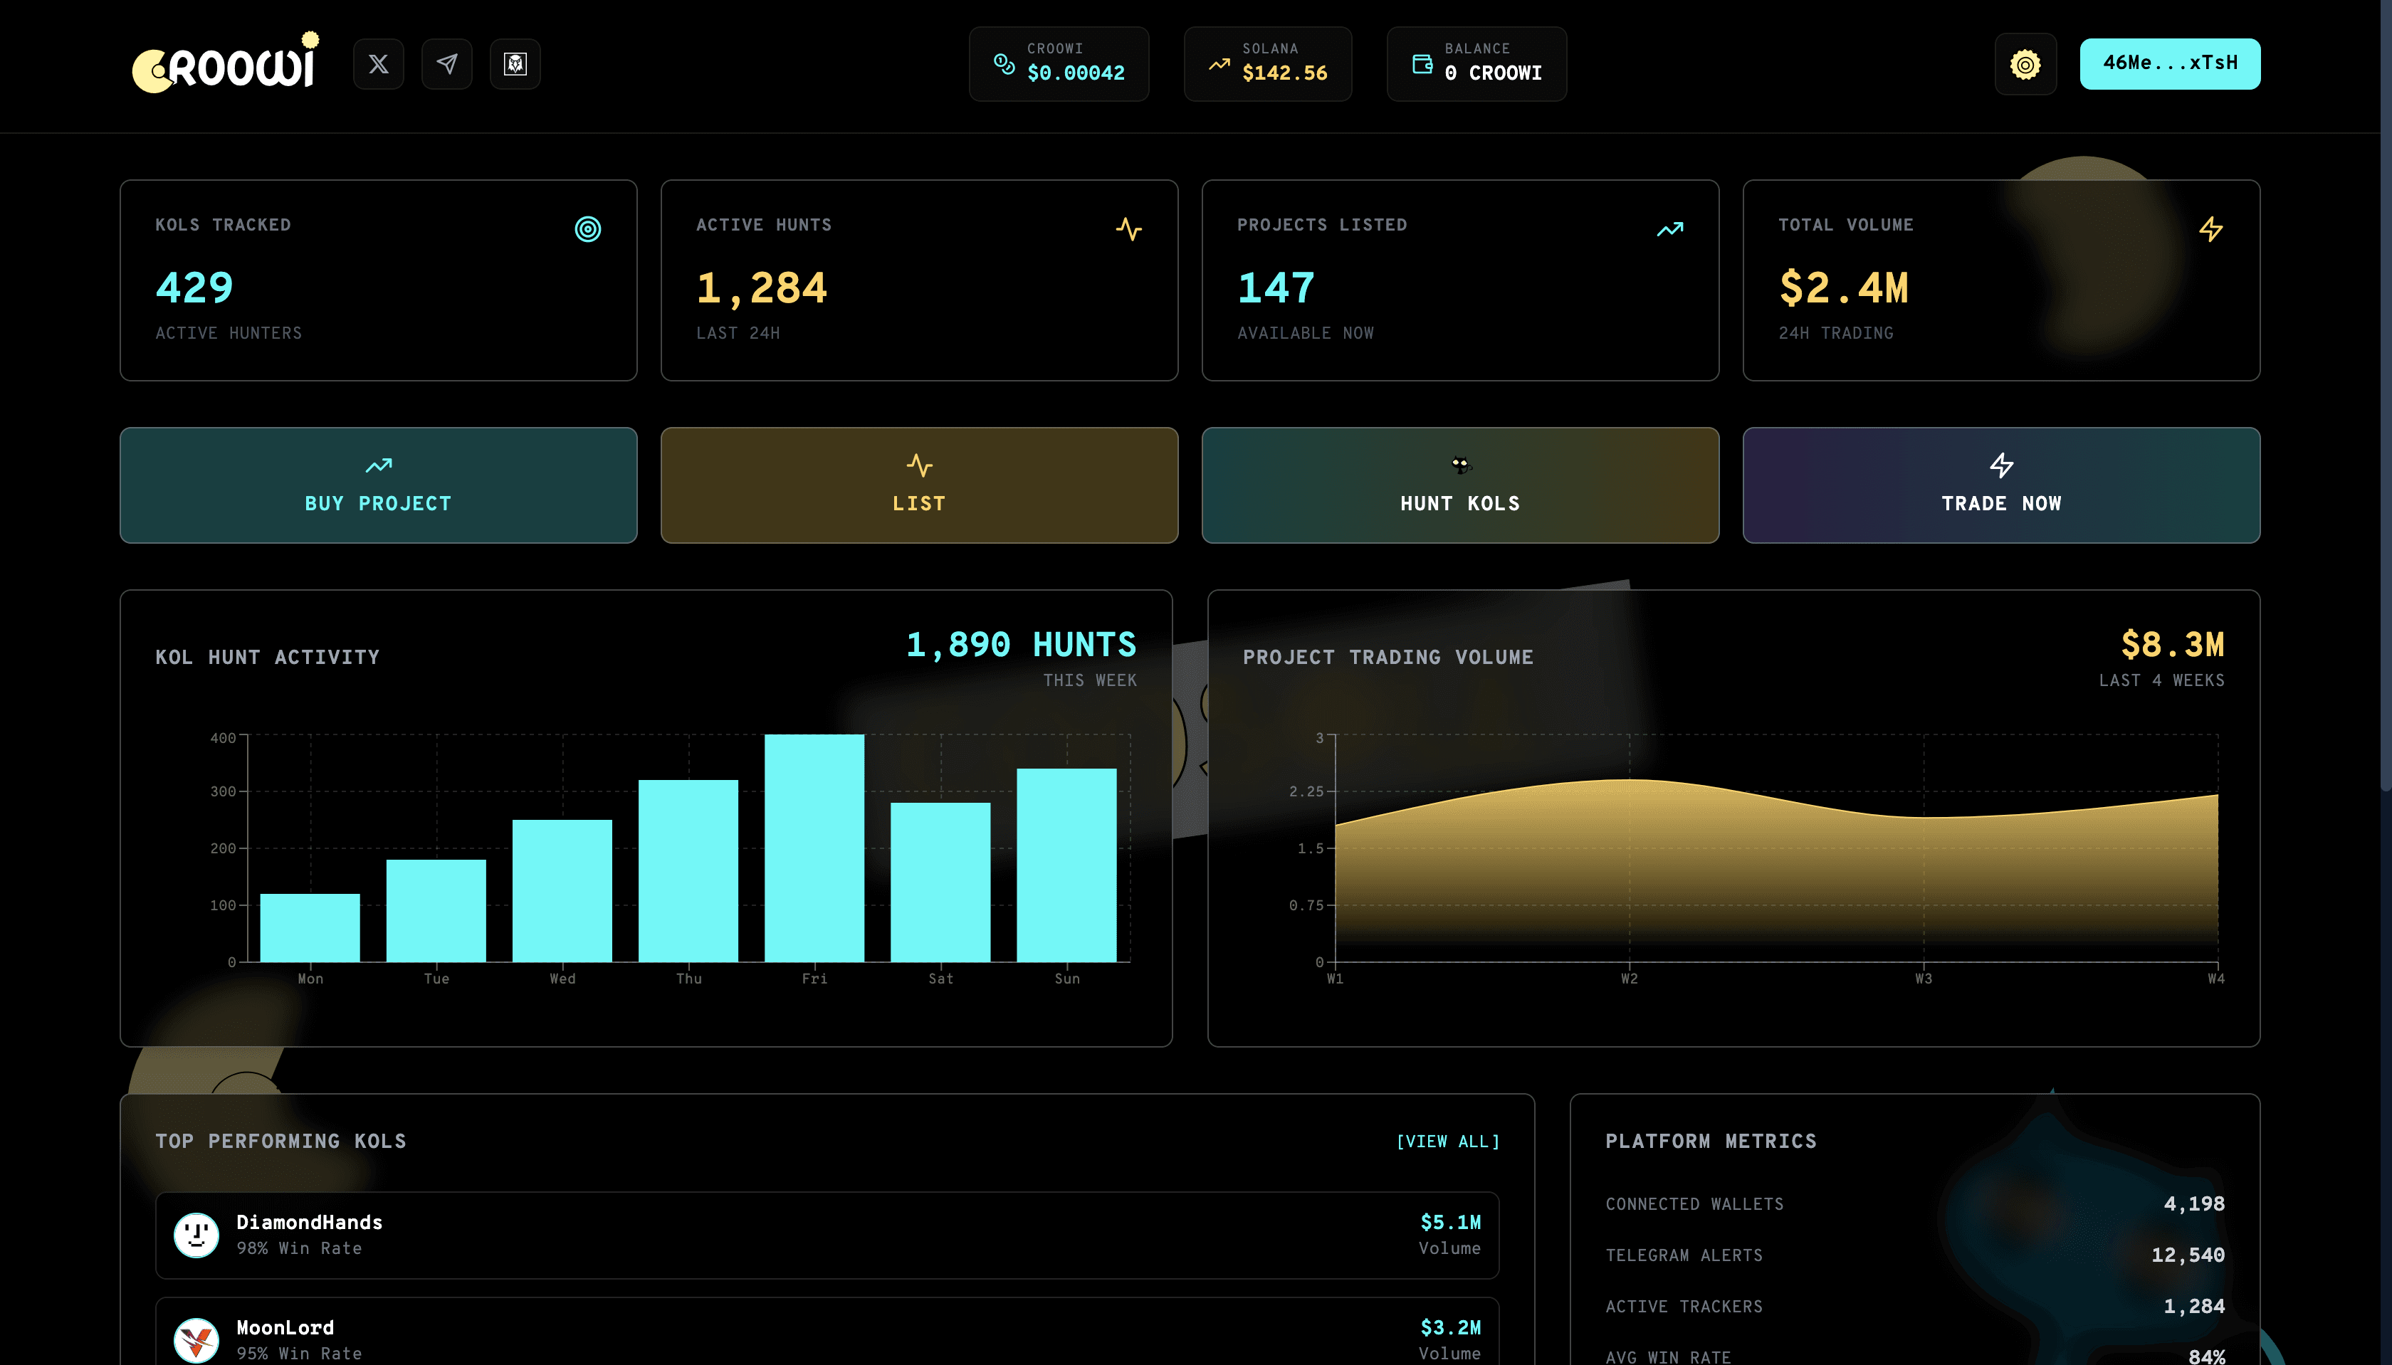Image resolution: width=2392 pixels, height=1365 pixels.
Task: Click the owl logo icon next to Telegram
Action: (x=515, y=63)
